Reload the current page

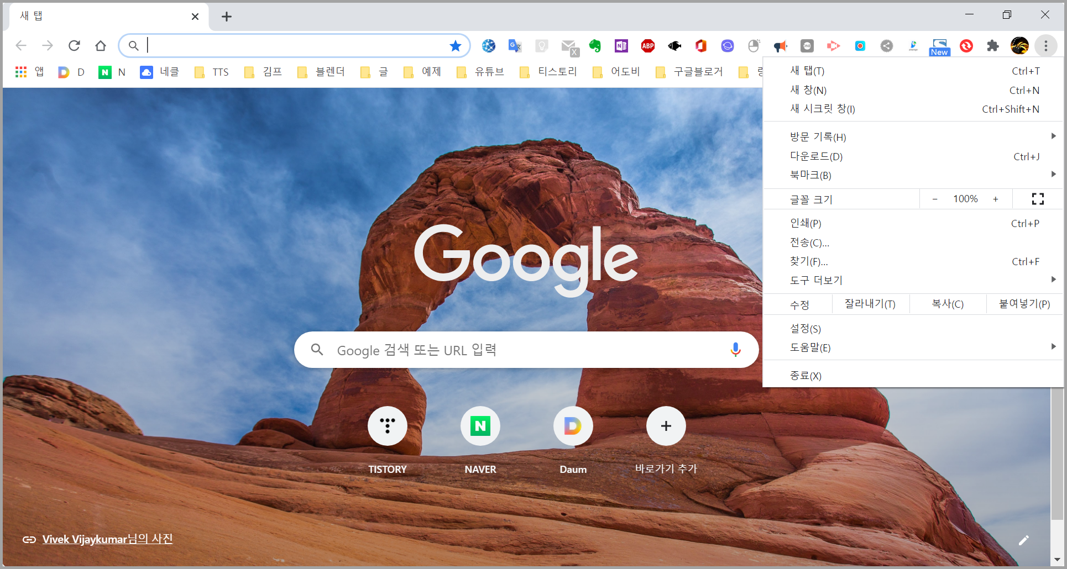point(74,46)
